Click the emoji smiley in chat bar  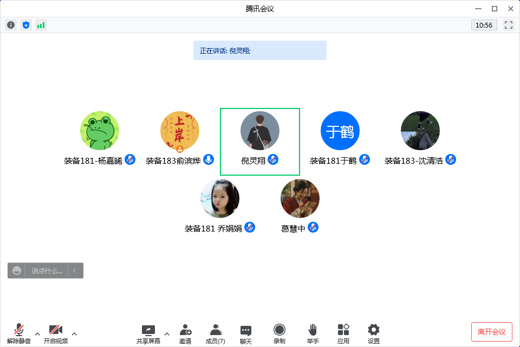[17, 271]
